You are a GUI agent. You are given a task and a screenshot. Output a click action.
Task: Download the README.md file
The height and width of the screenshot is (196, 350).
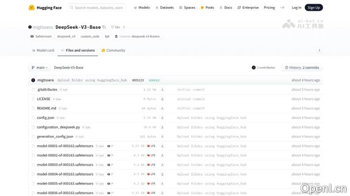[x=162, y=108]
